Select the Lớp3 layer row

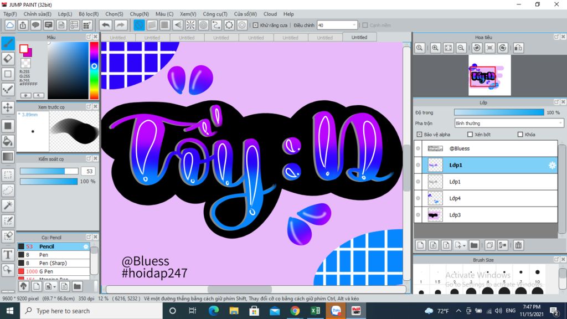pos(486,215)
